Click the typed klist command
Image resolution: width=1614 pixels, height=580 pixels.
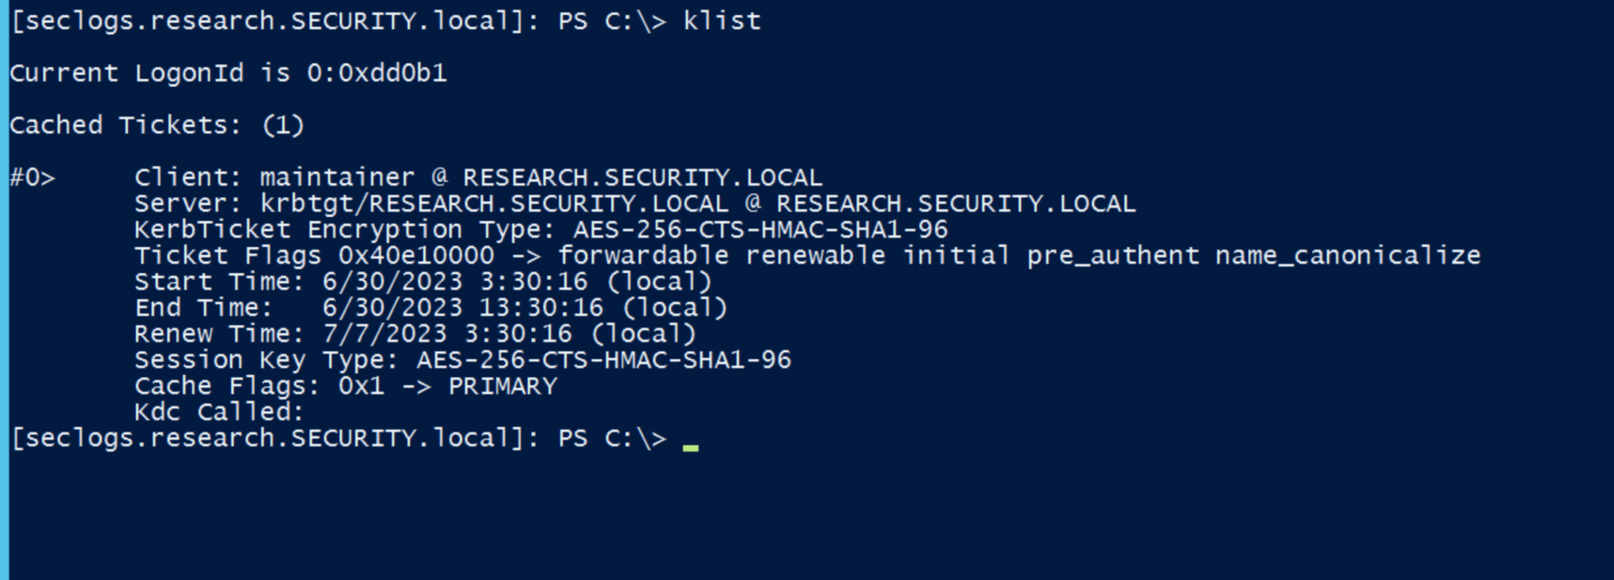pyautogui.click(x=722, y=21)
